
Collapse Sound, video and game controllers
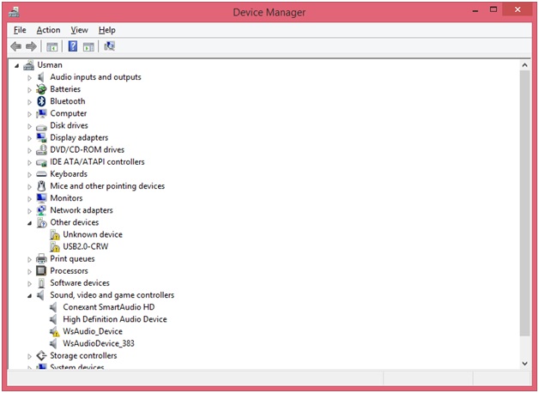click(x=29, y=296)
